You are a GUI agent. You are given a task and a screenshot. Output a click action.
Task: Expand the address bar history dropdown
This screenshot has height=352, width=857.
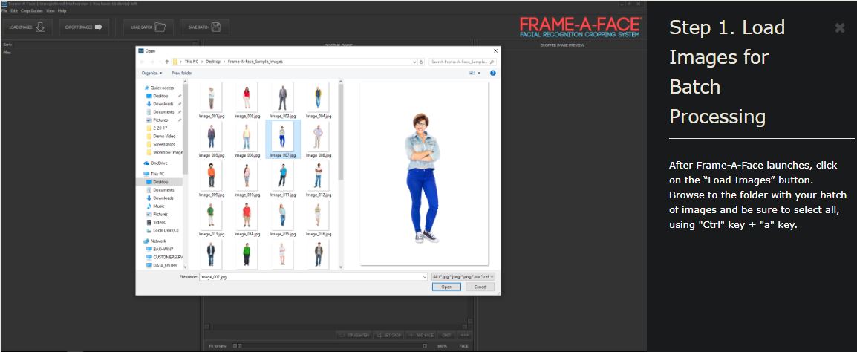point(415,62)
